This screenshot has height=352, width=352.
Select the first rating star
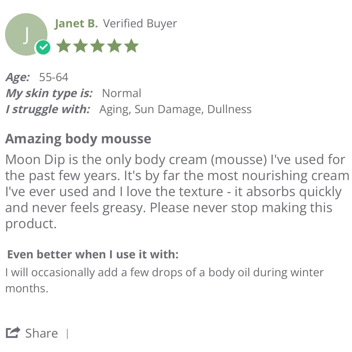tap(64, 46)
